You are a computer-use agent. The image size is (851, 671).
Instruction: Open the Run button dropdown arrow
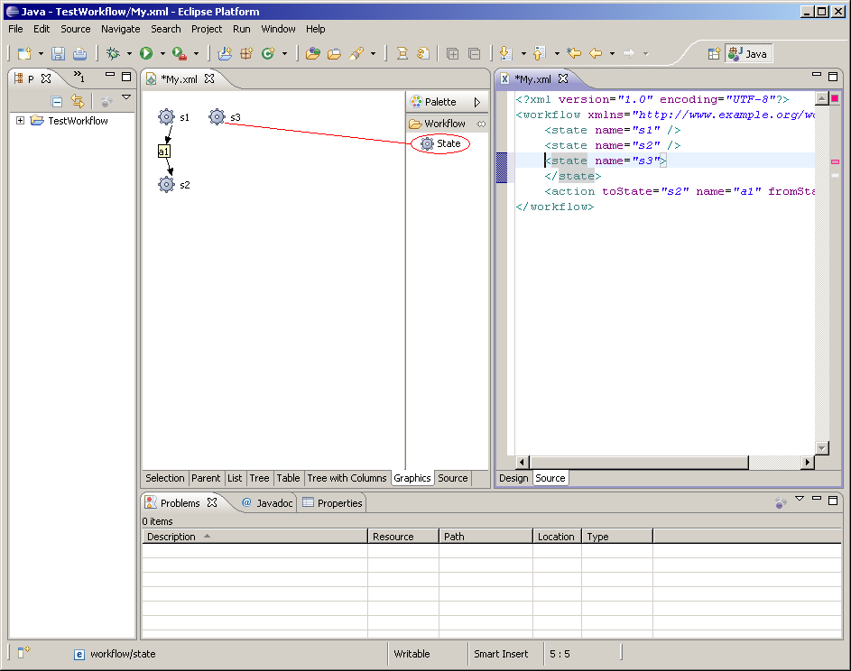pos(161,54)
